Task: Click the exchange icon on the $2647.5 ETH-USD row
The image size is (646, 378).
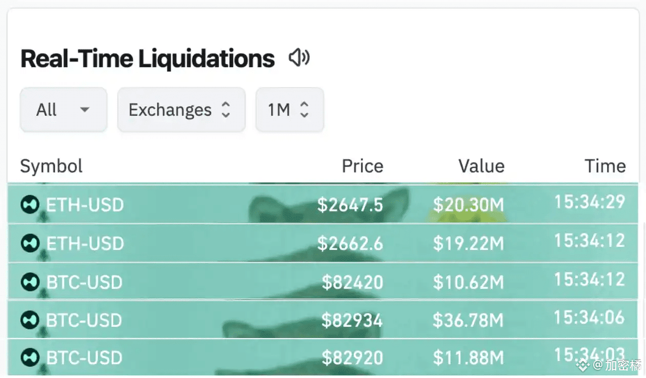Action: pyautogui.click(x=30, y=205)
